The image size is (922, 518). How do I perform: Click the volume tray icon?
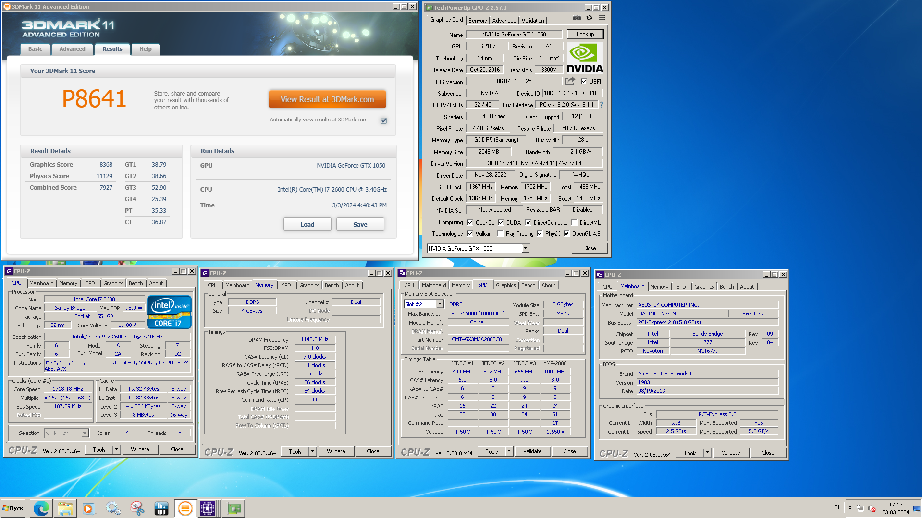pyautogui.click(x=872, y=508)
